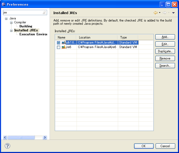Collapse the Java tree node
Screen dimensions: 179x153
pos(6,19)
